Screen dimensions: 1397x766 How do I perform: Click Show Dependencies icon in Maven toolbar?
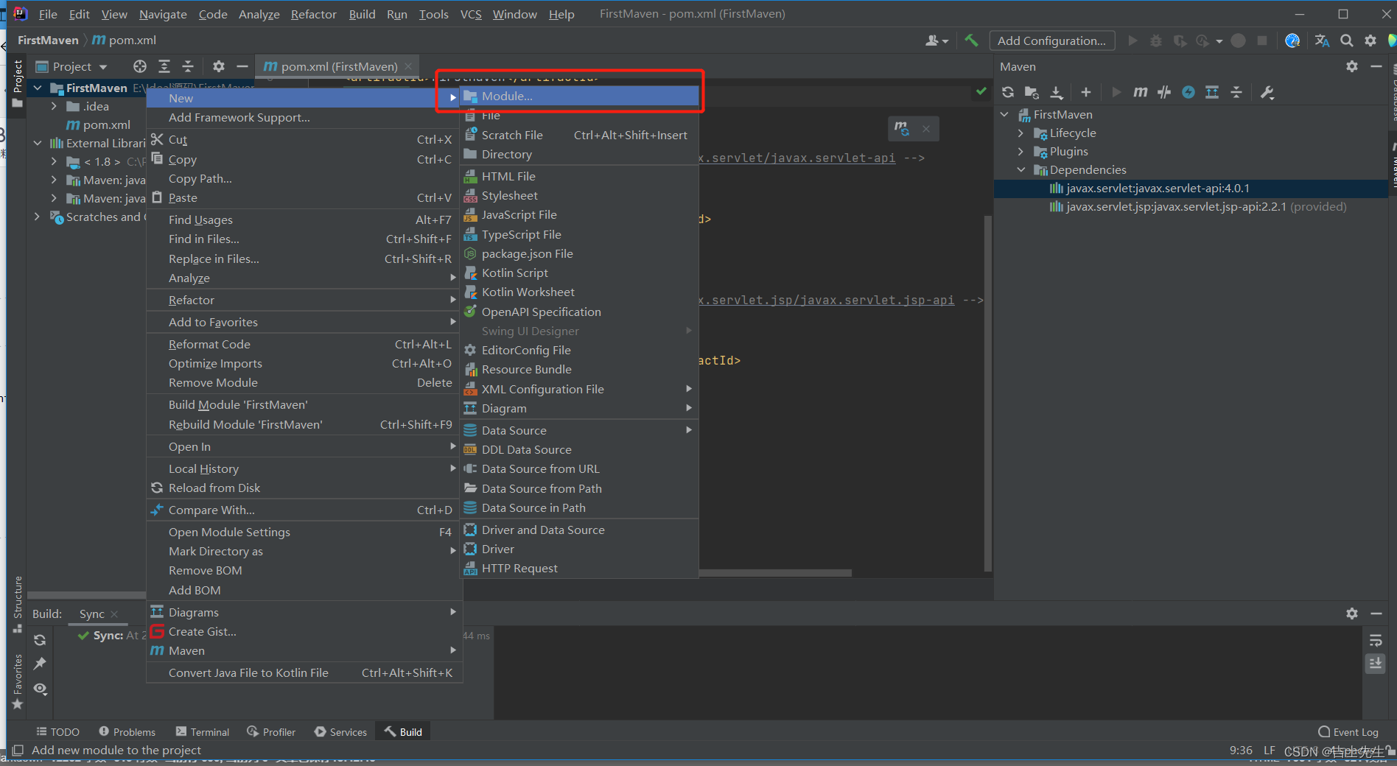click(1212, 92)
